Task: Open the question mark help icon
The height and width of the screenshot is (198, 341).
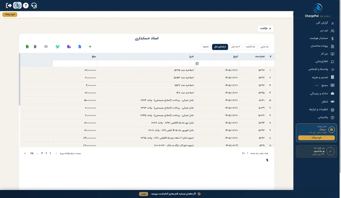Action: (26, 5)
